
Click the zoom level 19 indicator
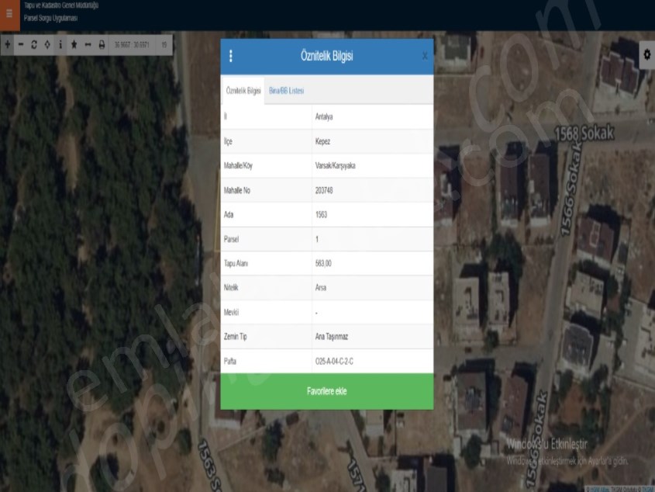coord(164,44)
